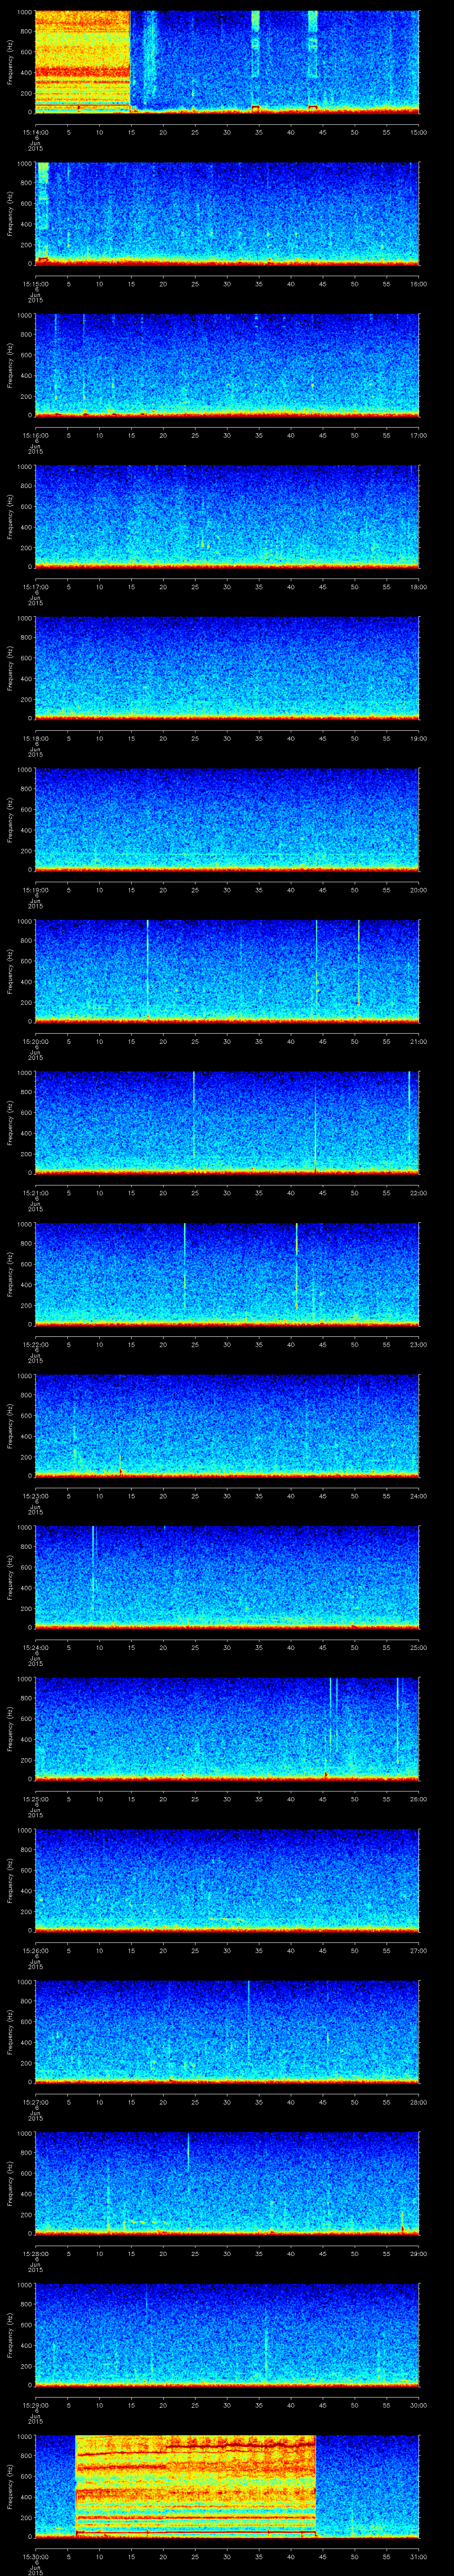Click the 15:21:00 start time label
The width and height of the screenshot is (454, 2576).
[x=35, y=1193]
